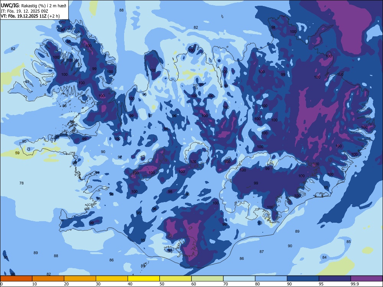Select the purple legend swatch above 99.9
Screen dimensions: 383x287
(367, 279)
